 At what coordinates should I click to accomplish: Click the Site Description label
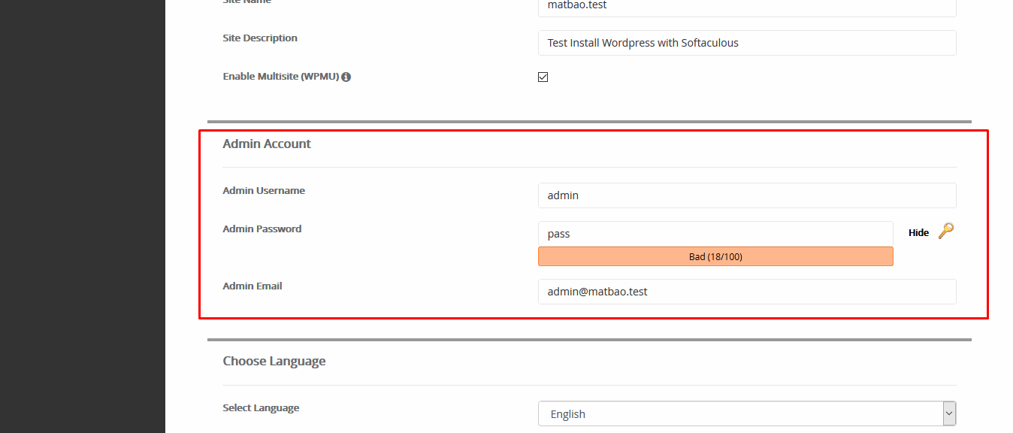[260, 38]
